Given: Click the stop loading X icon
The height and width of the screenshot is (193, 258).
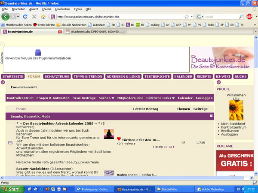Looking at the screenshot, I should pos(34,17).
